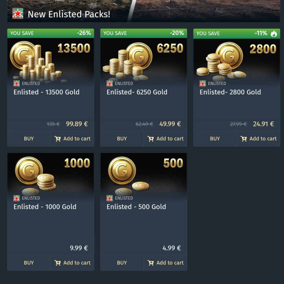Click the cart icon on the 500 Gold pack
Screen dimensions: 284x284
tap(150, 263)
